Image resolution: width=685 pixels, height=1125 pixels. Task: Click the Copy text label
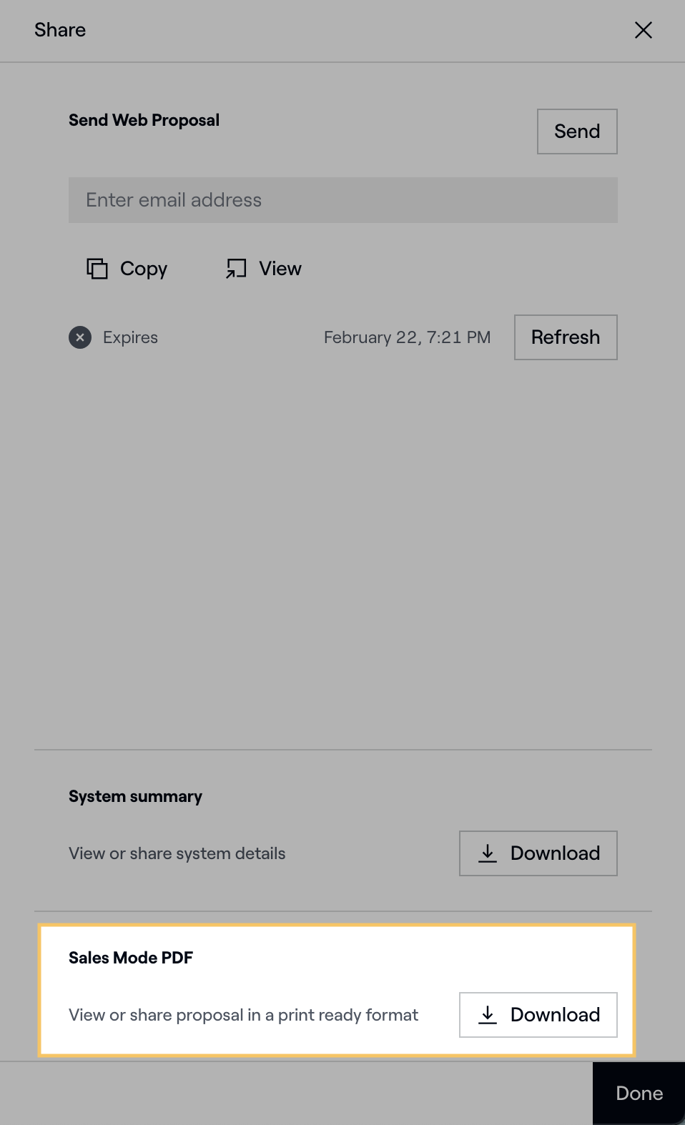(144, 269)
